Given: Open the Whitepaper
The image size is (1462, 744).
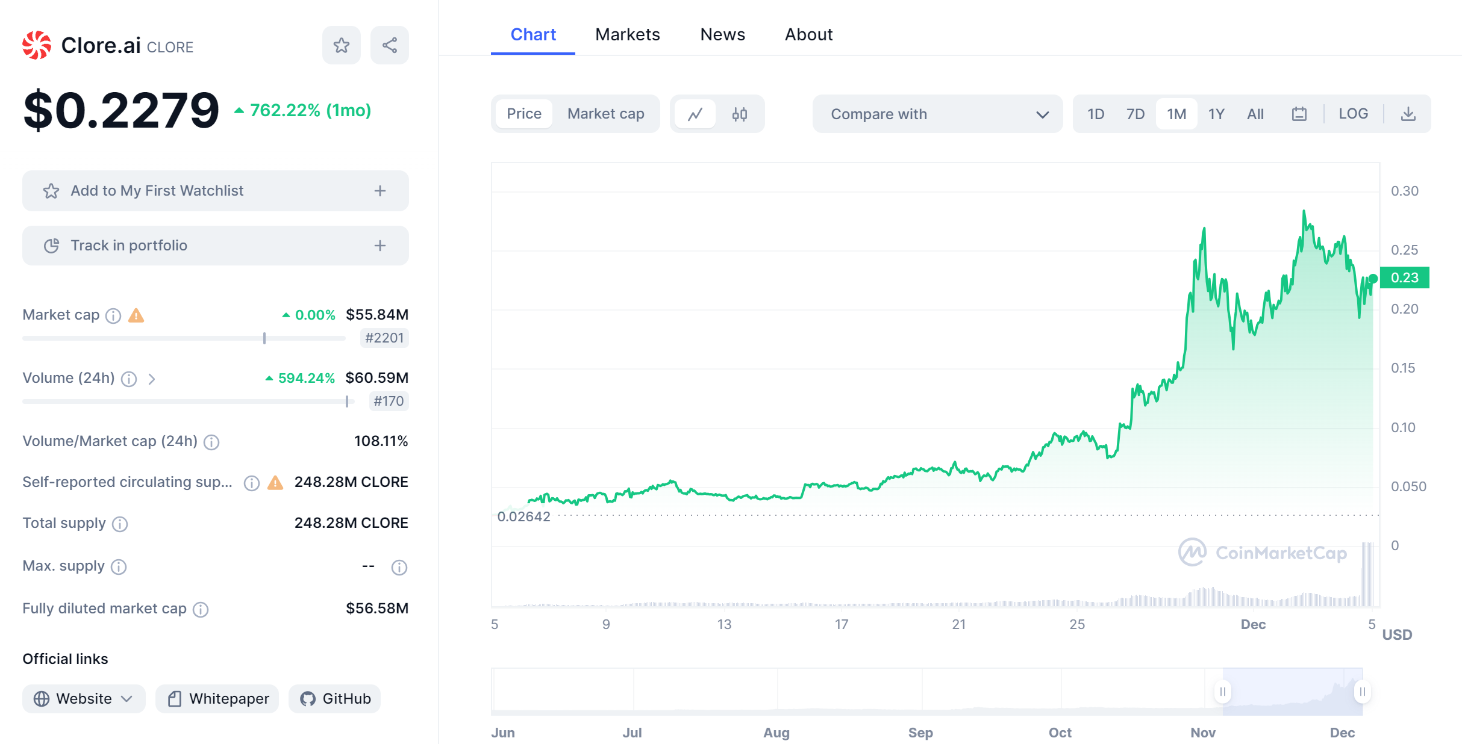Looking at the screenshot, I should [216, 698].
